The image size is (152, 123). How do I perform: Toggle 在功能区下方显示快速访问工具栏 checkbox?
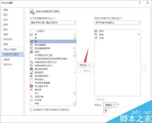[31, 110]
